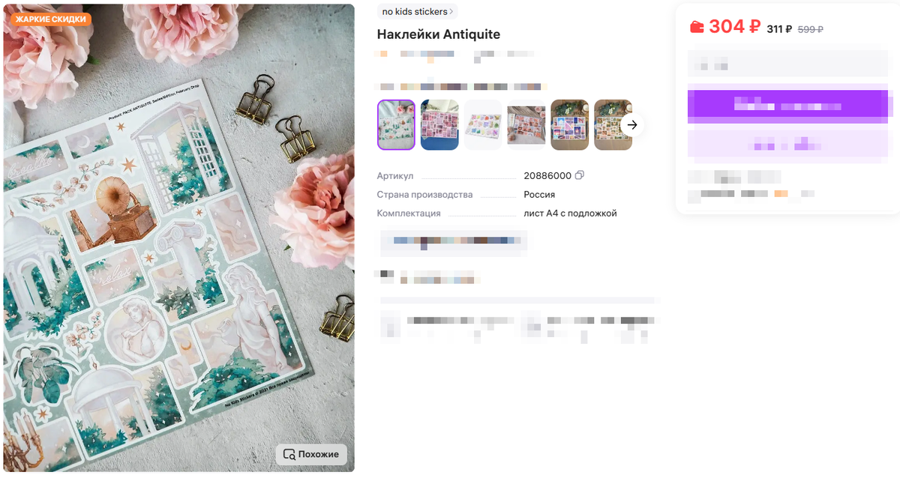Copy the article number 20886000

point(579,175)
